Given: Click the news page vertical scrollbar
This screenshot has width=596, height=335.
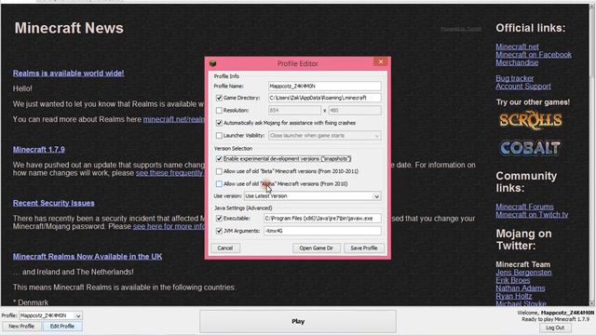Looking at the screenshot, I should (592, 155).
